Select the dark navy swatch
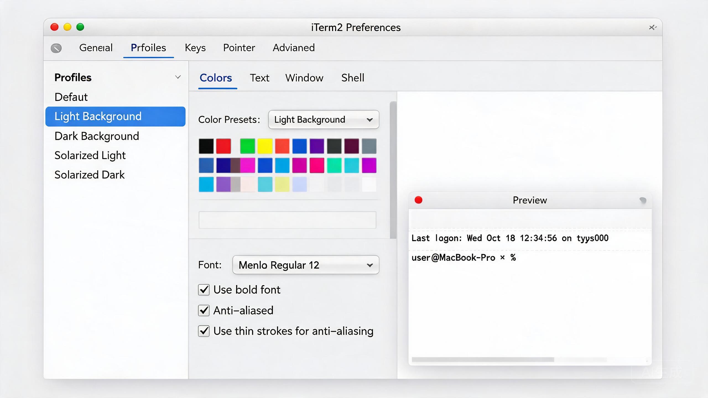This screenshot has height=398, width=708. tap(223, 165)
